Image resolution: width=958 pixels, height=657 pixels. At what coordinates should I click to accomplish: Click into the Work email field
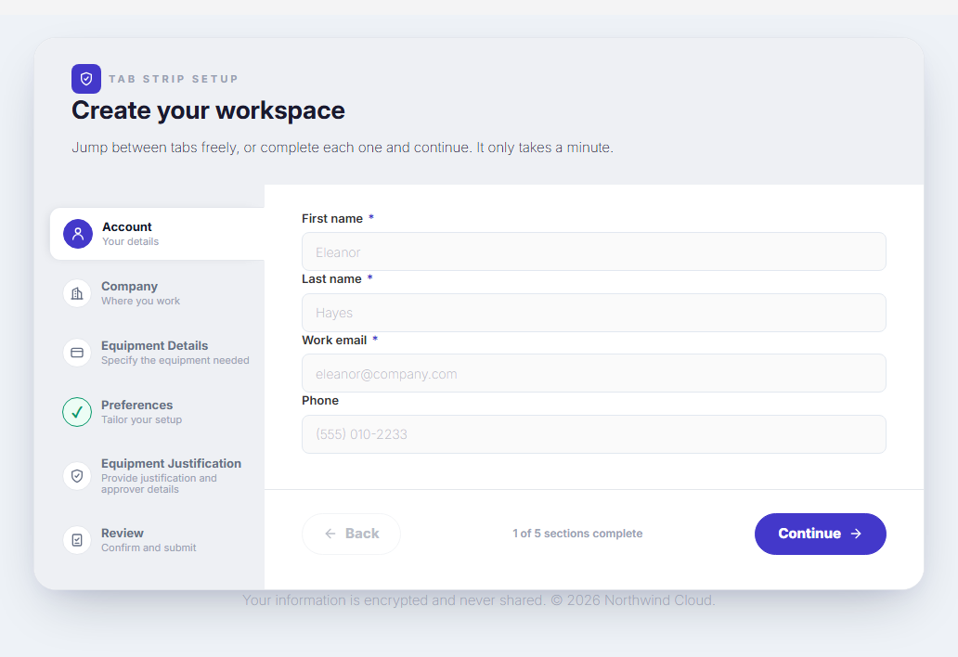pyautogui.click(x=594, y=373)
